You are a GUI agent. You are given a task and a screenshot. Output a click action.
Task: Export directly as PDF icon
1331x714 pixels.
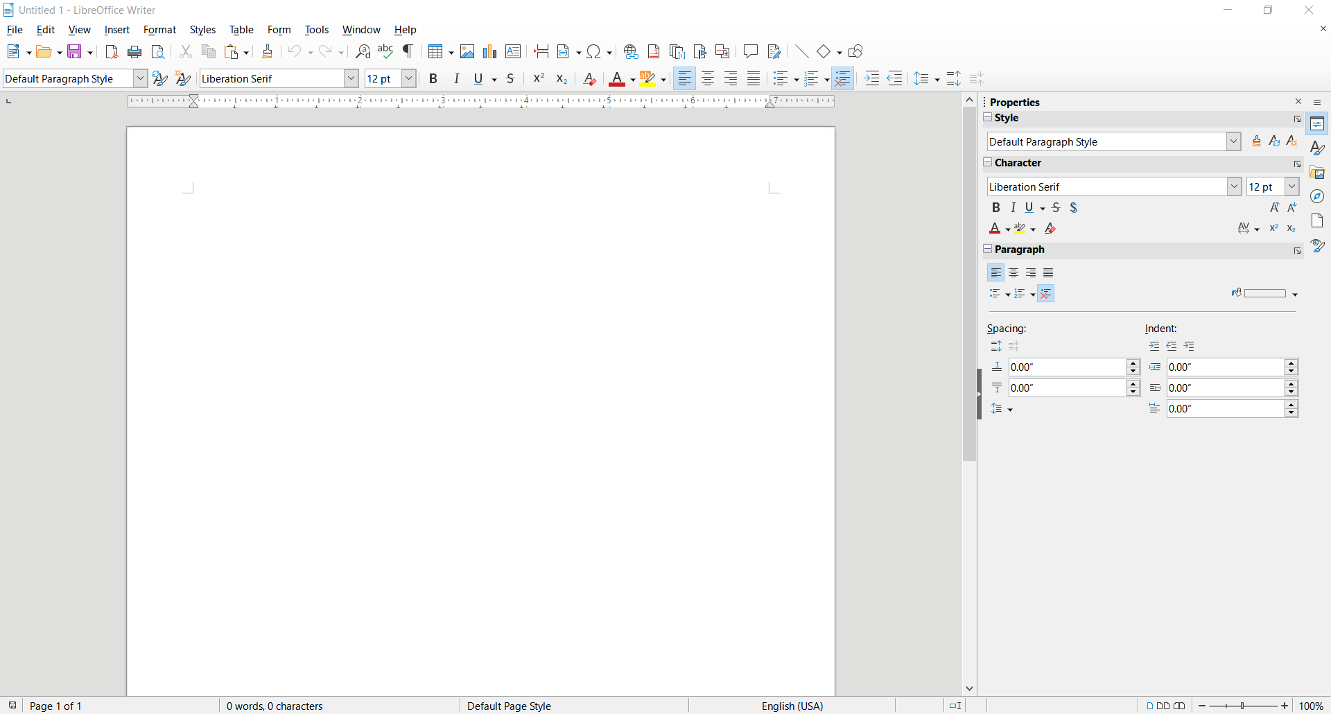(112, 51)
